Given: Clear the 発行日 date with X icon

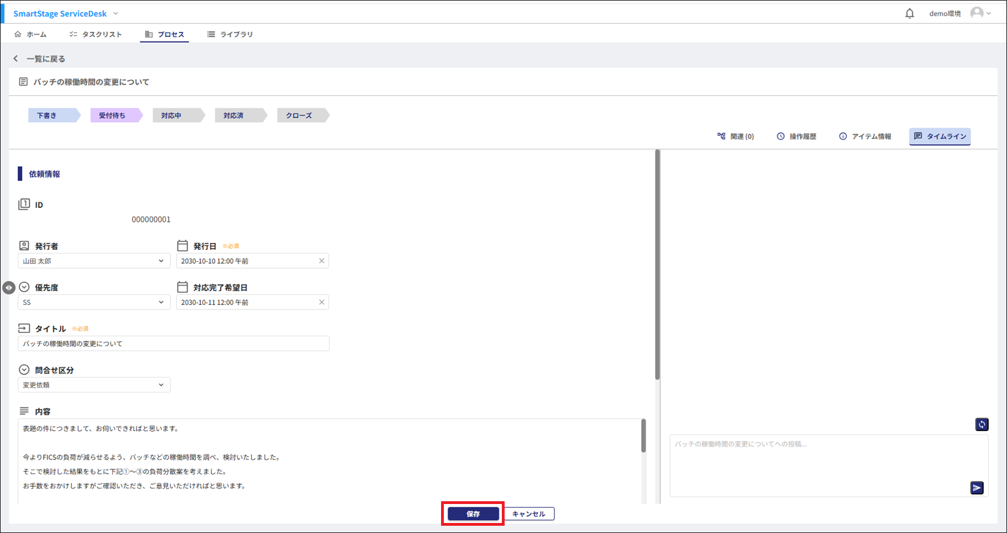Looking at the screenshot, I should pos(322,261).
